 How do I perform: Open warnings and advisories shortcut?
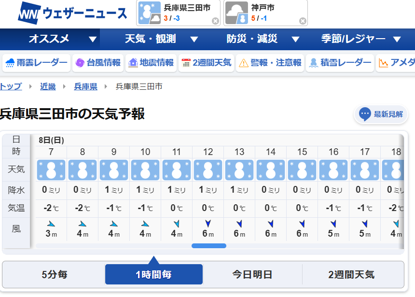click(270, 63)
